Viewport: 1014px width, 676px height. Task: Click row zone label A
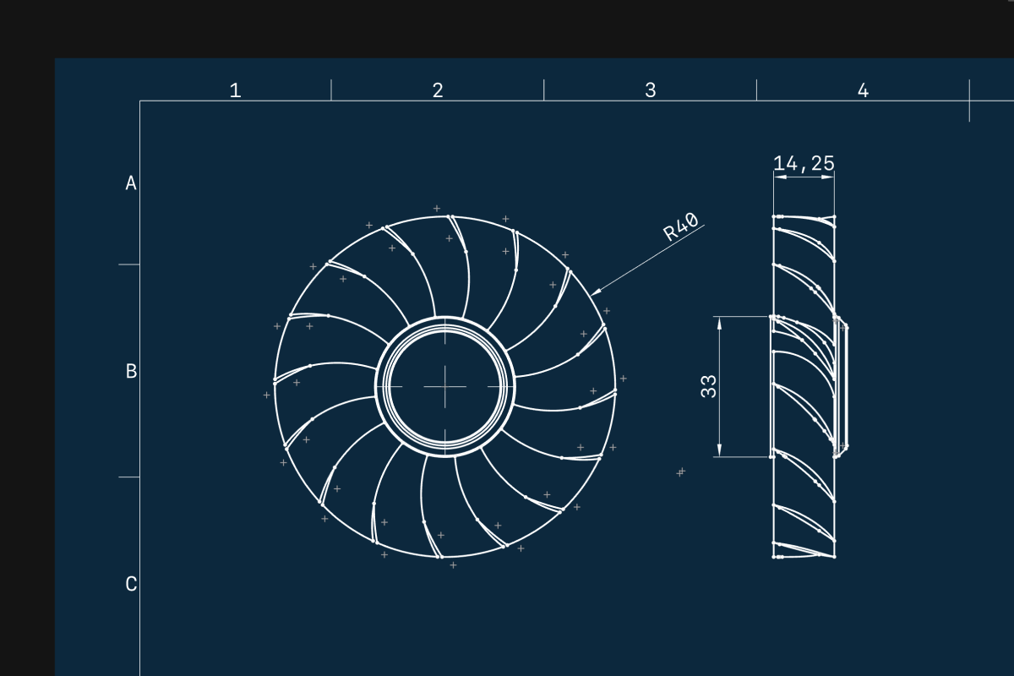[x=131, y=183]
